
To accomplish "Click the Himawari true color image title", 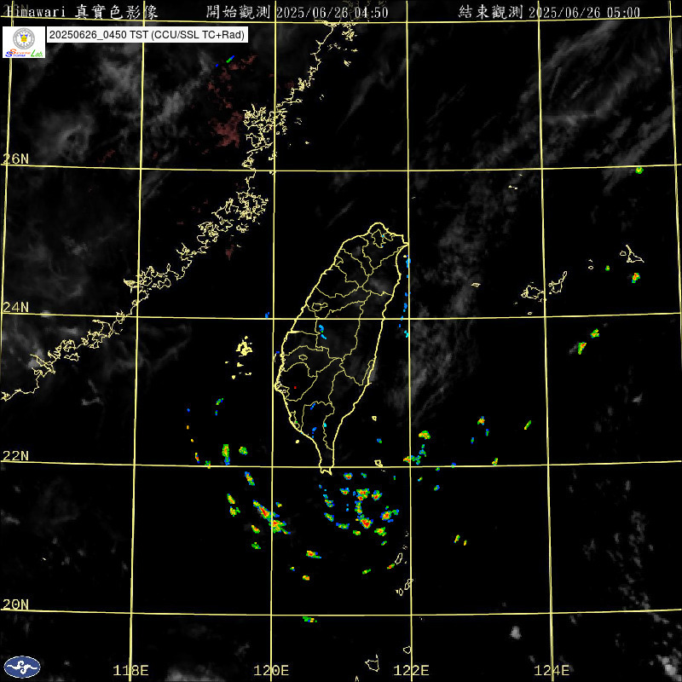I will [82, 12].
